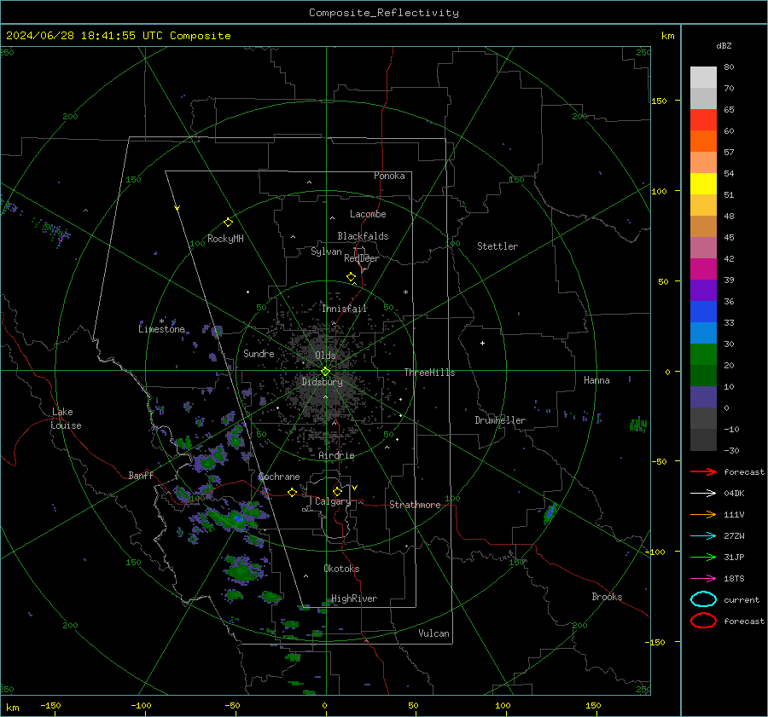Click the Banff label

(x=141, y=475)
